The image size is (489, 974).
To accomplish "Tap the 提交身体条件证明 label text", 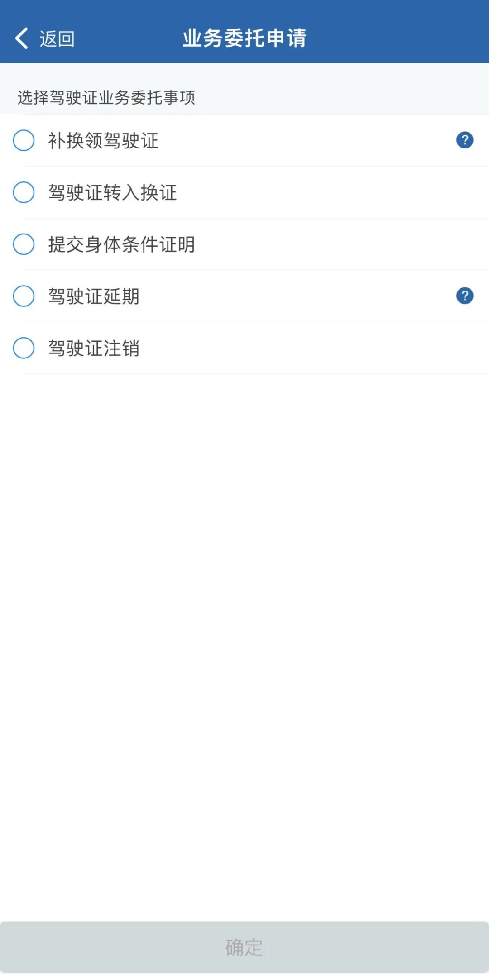I will pyautogui.click(x=121, y=245).
